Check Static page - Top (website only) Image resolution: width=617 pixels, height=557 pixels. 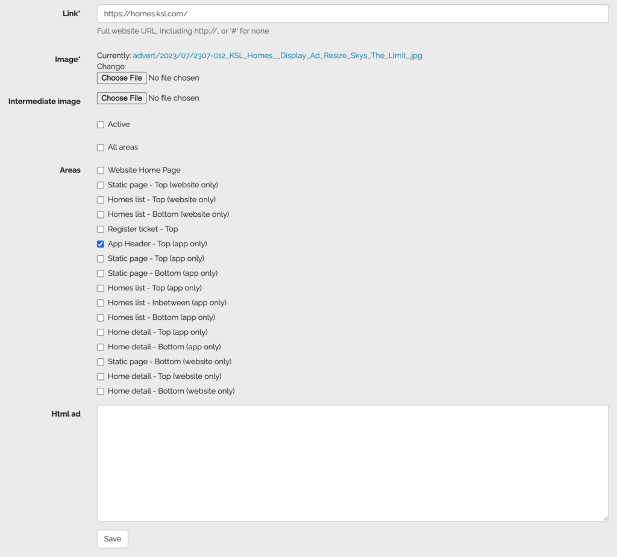[x=101, y=185]
